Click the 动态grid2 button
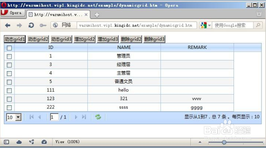Screen dimensions: 266x148 pyautogui.click(x=38, y=39)
